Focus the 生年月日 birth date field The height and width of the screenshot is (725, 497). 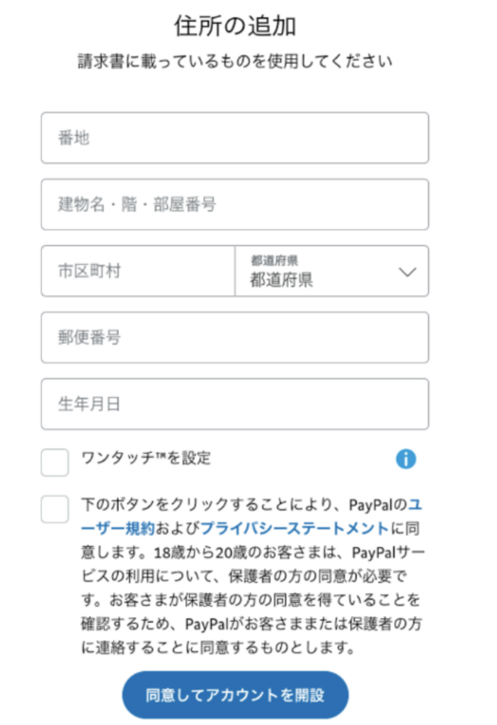tap(234, 404)
